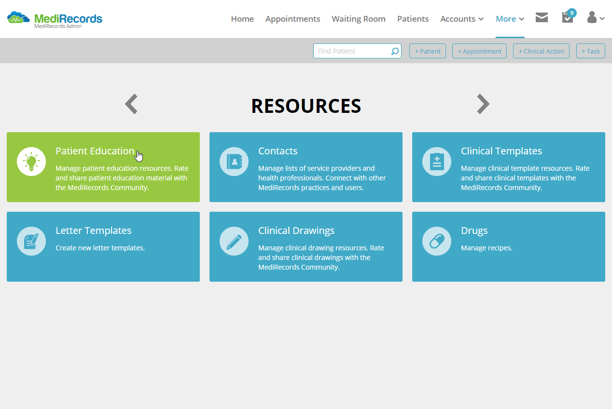Open the Letter Templates title link
The image size is (612, 409).
point(94,231)
